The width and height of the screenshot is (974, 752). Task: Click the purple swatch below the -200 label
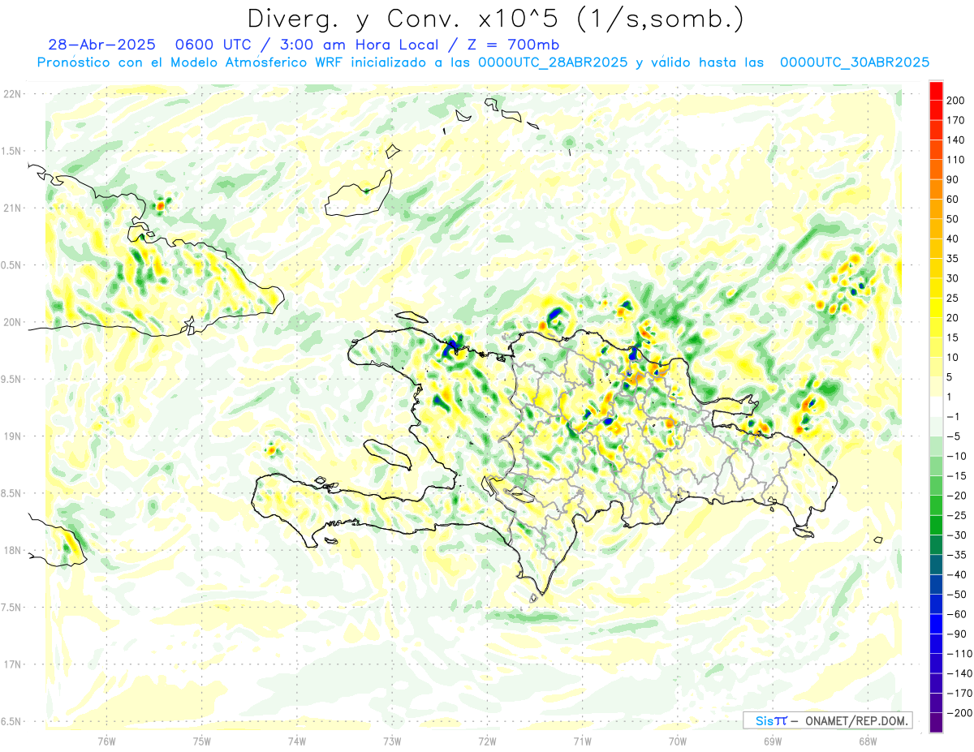[x=936, y=722]
